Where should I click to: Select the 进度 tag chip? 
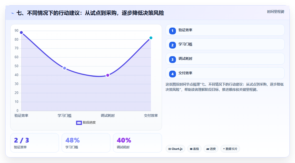[211, 149]
